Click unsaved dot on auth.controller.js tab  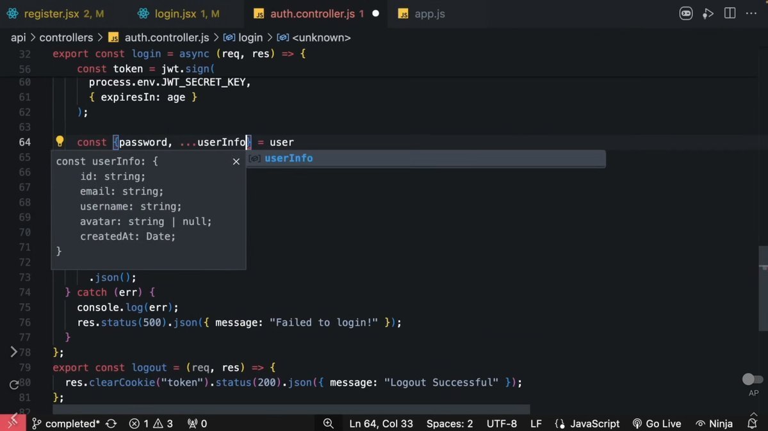click(376, 13)
